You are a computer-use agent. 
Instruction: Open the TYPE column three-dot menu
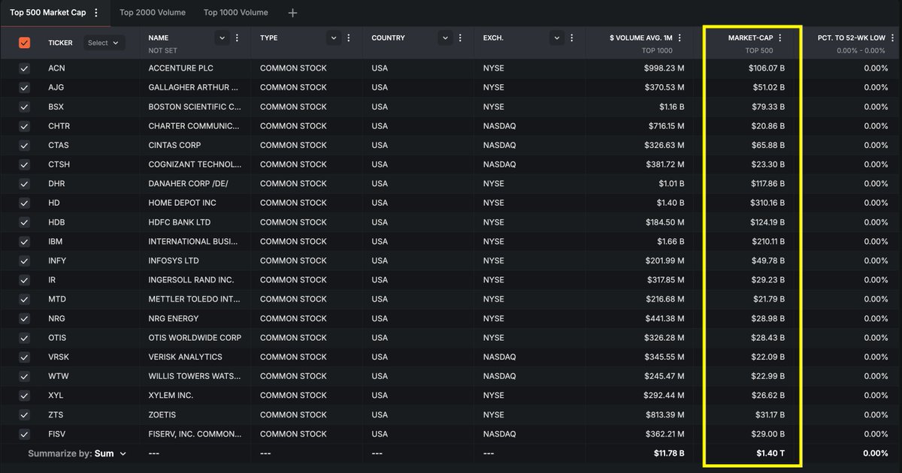click(350, 38)
